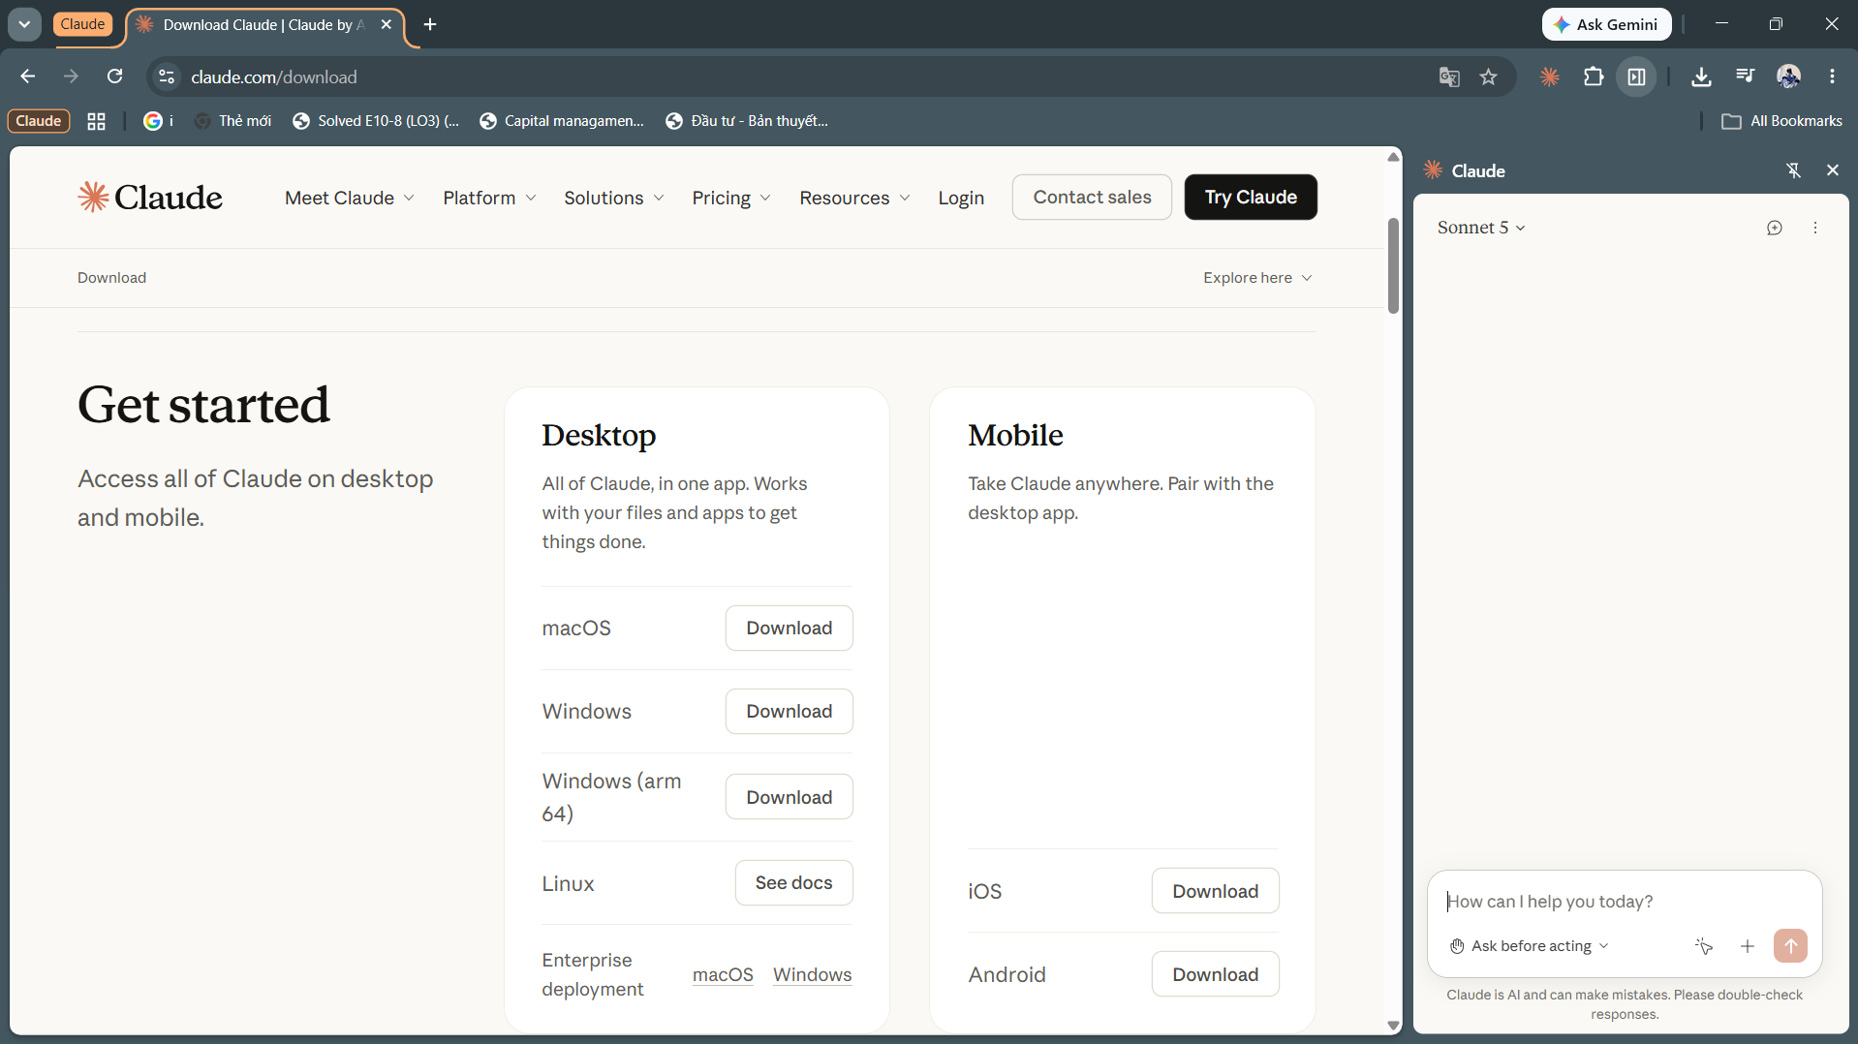Open the Capital management bookmark
1858x1044 pixels.
click(562, 121)
